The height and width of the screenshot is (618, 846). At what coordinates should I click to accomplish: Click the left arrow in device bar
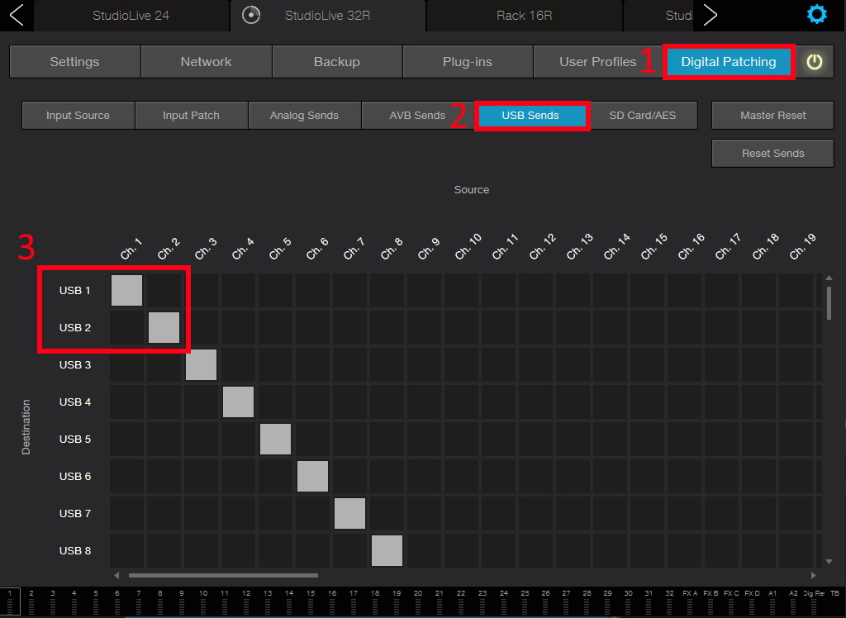click(x=17, y=15)
